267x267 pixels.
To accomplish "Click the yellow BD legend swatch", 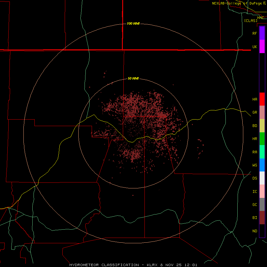I will [262, 126].
